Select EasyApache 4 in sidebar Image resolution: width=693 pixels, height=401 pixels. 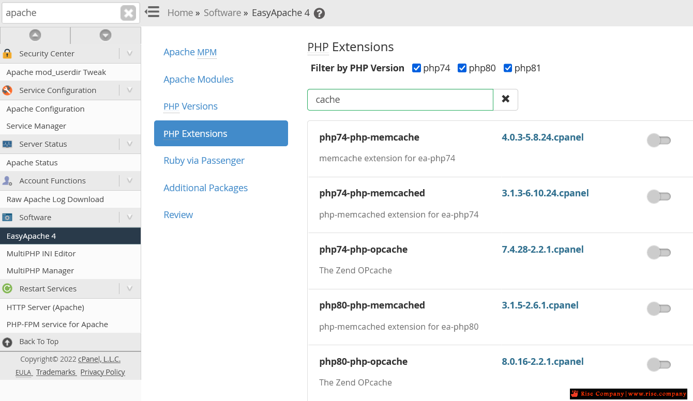70,236
